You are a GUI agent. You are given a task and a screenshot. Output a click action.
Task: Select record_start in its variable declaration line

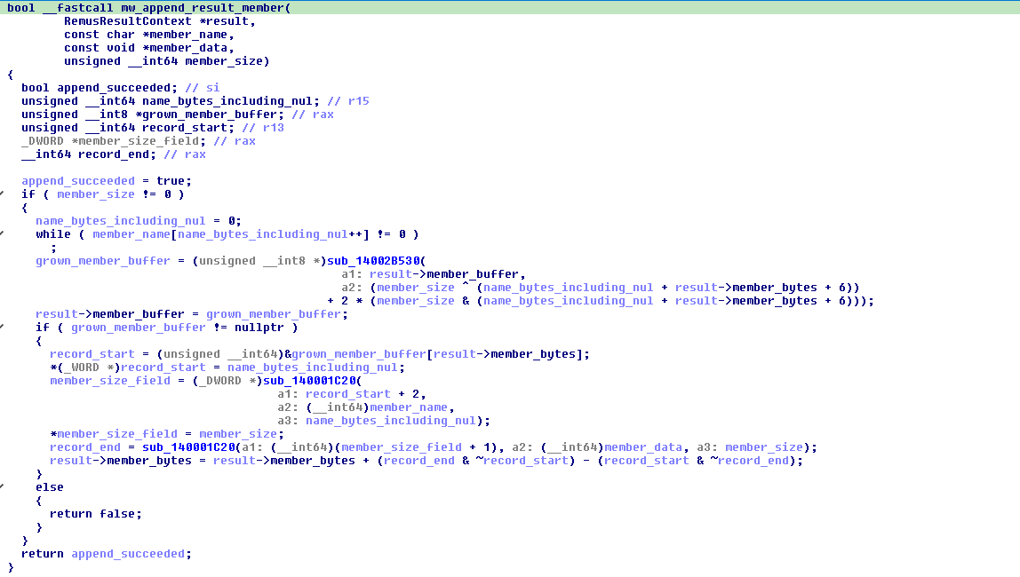point(185,127)
